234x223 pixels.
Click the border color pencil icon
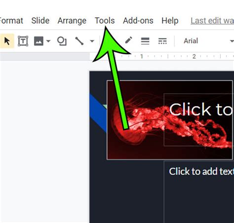(128, 40)
